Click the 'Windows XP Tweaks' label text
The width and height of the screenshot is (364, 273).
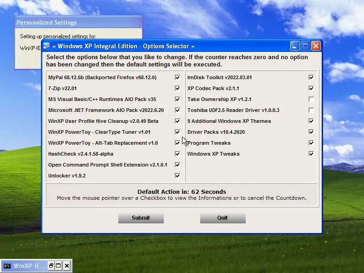[x=213, y=154]
